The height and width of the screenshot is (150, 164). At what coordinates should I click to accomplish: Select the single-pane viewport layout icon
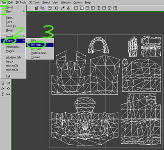click(x=76, y=8)
